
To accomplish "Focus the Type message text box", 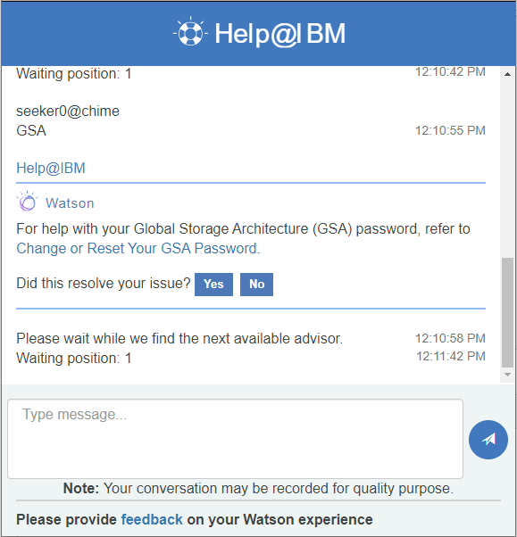I will [235, 439].
